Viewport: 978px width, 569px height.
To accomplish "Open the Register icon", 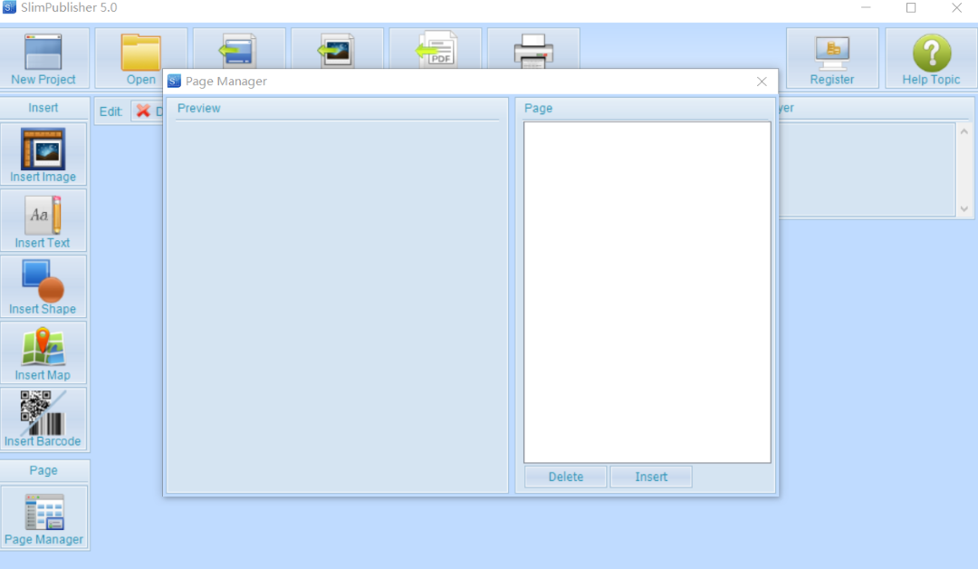I will click(831, 58).
